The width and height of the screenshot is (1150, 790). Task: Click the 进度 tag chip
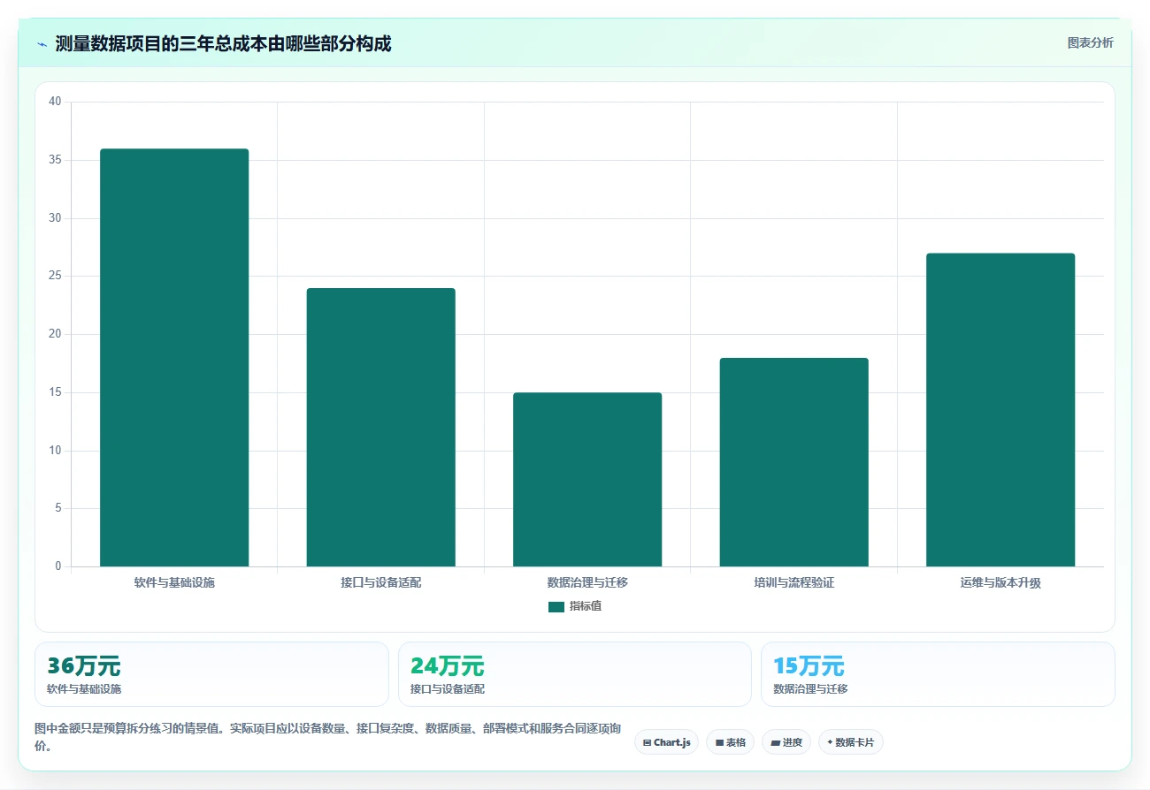(786, 742)
